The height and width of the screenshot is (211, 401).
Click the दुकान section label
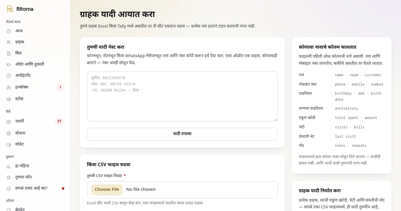(x=10, y=157)
